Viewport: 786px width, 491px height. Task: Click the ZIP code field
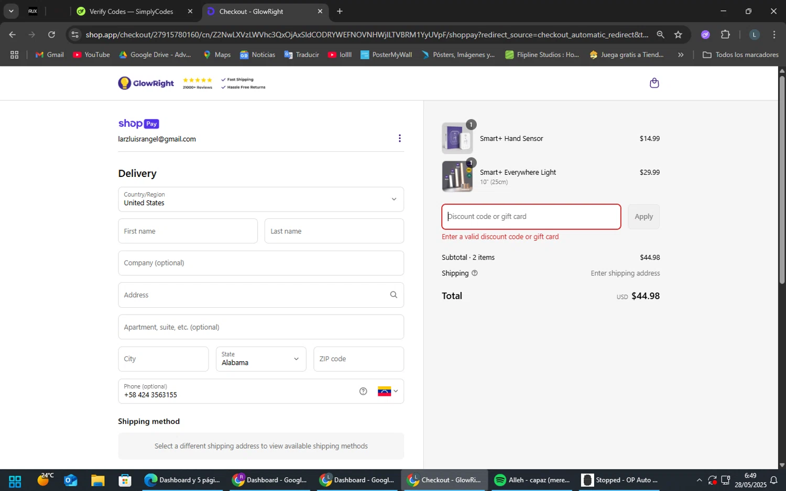pos(358,359)
